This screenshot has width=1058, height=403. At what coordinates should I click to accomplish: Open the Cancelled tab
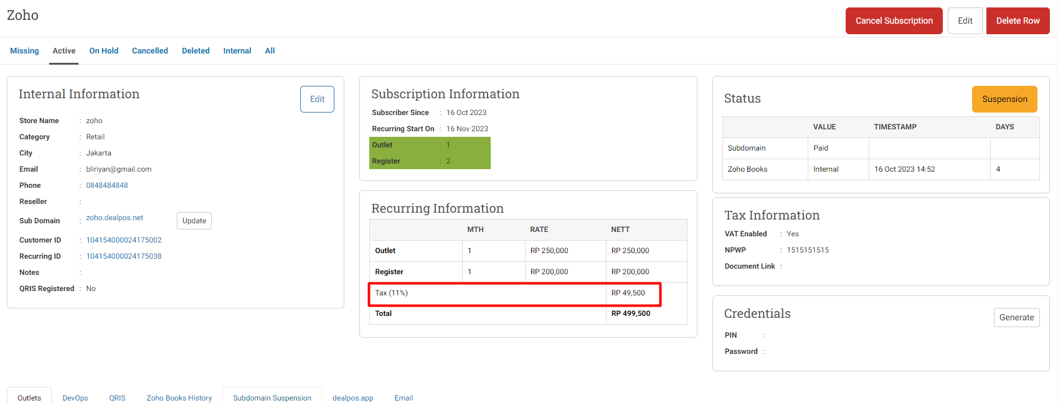click(x=150, y=51)
